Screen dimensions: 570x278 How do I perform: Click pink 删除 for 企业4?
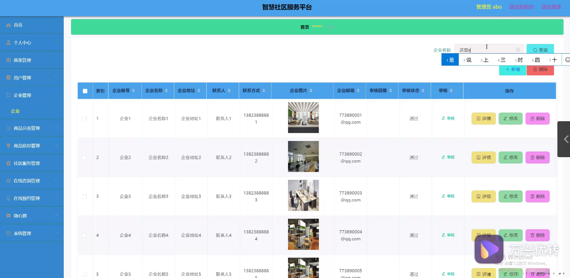[x=538, y=235]
